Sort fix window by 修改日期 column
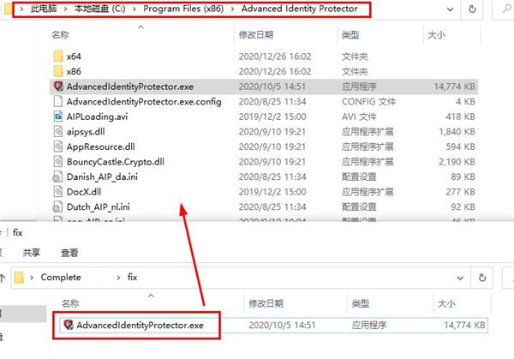Image resolution: width=514 pixels, height=359 pixels. pos(266,303)
